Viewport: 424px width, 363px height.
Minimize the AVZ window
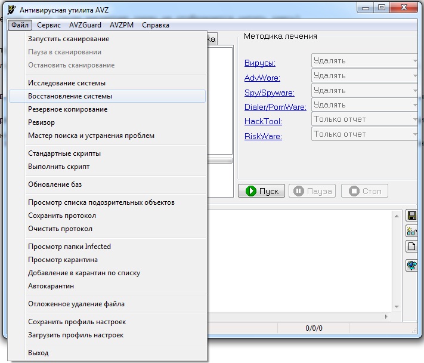coord(366,8)
